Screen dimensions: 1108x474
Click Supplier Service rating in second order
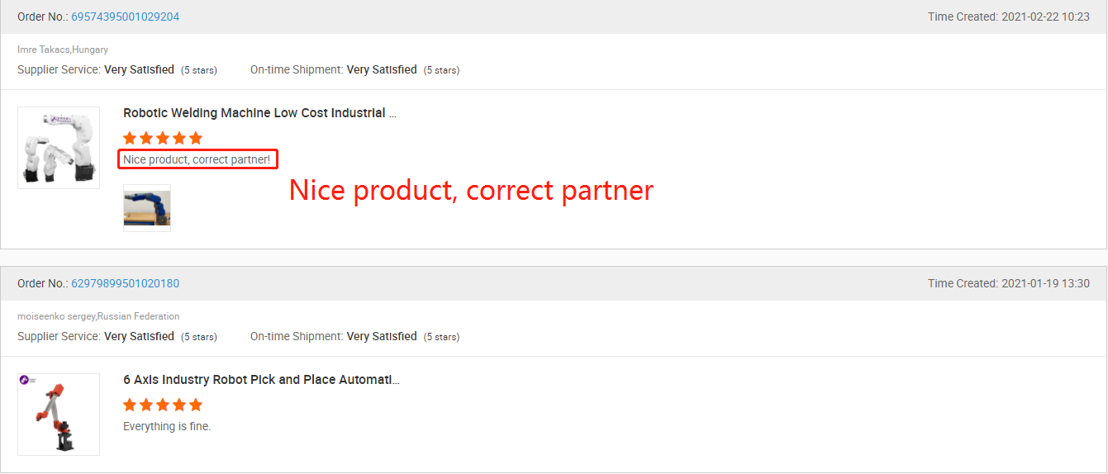click(x=117, y=337)
